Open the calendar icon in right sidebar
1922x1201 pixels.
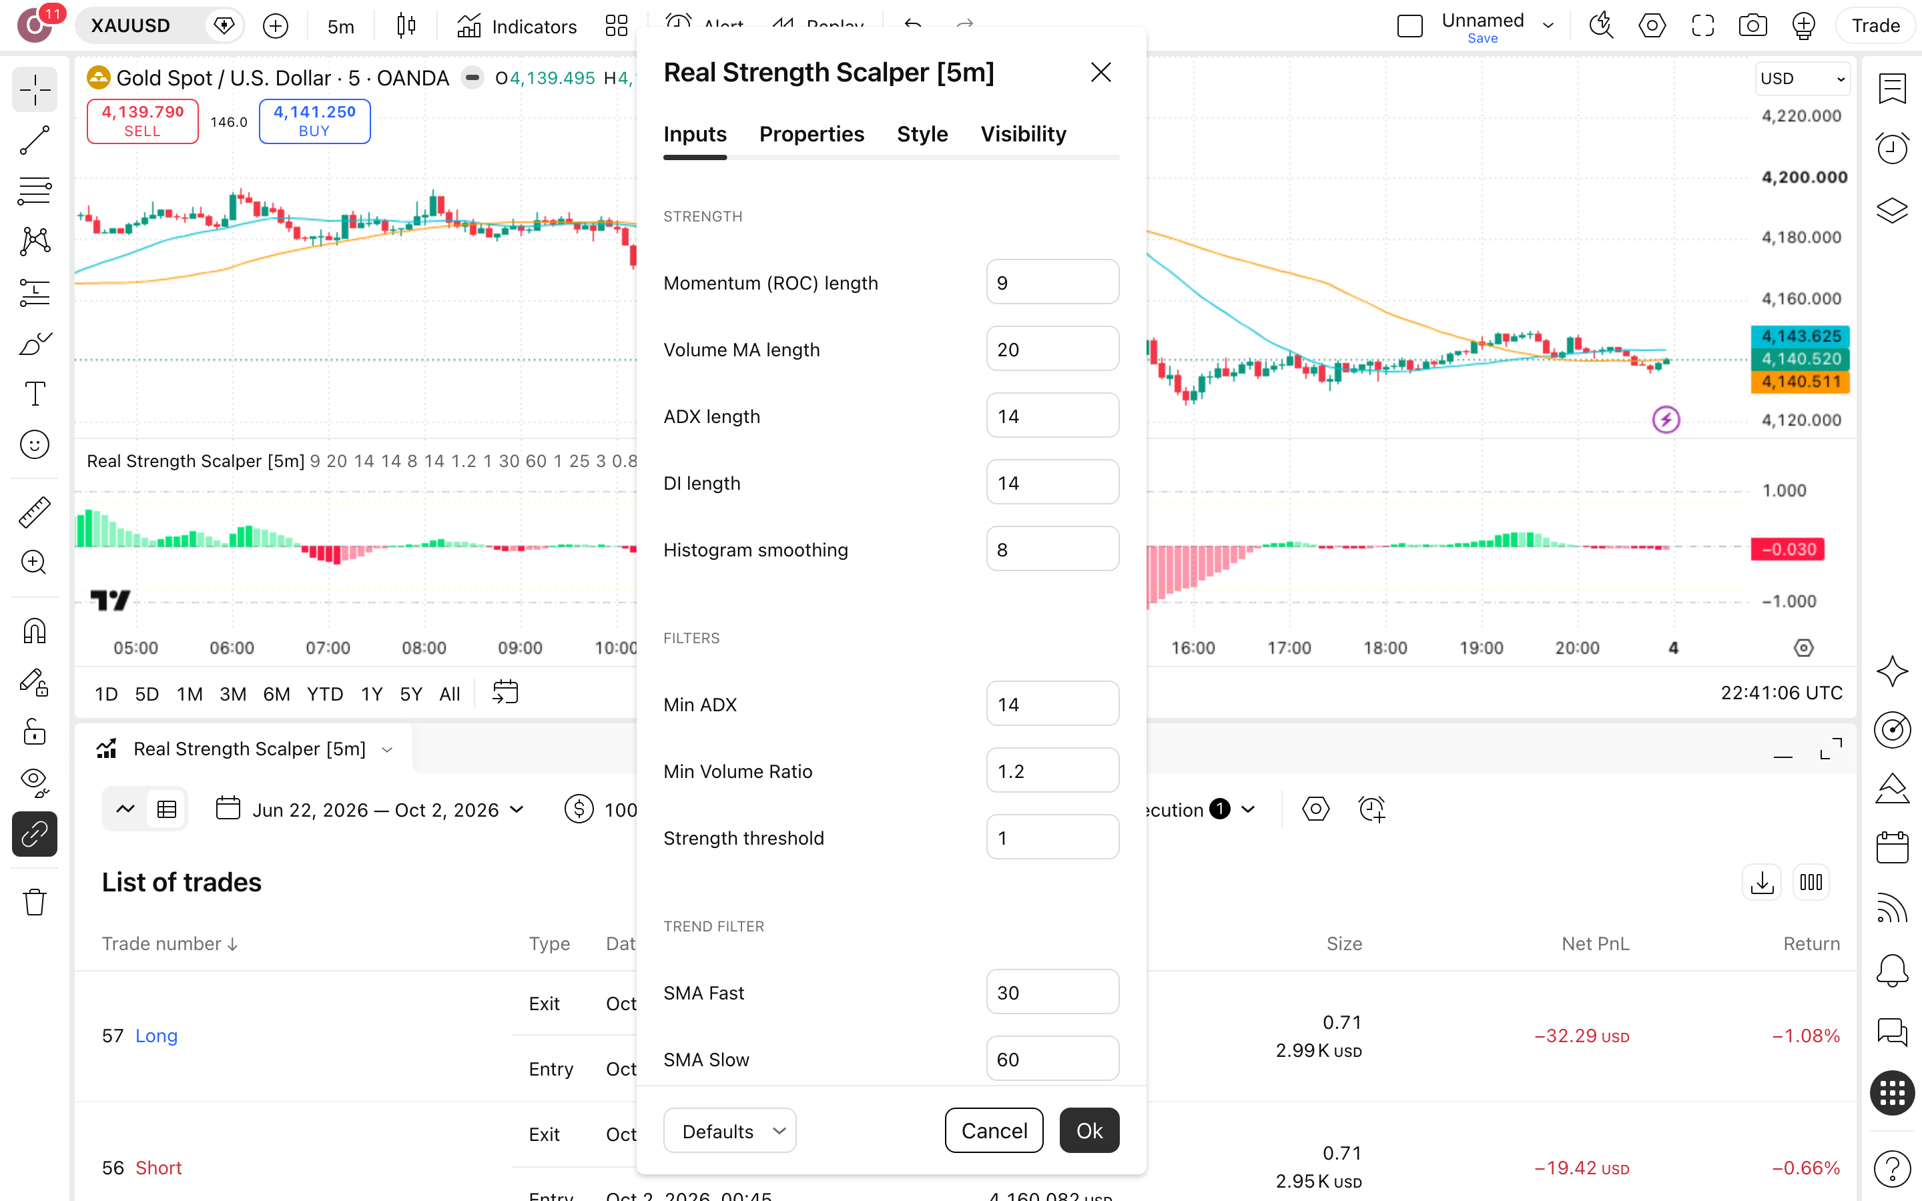click(x=1892, y=847)
